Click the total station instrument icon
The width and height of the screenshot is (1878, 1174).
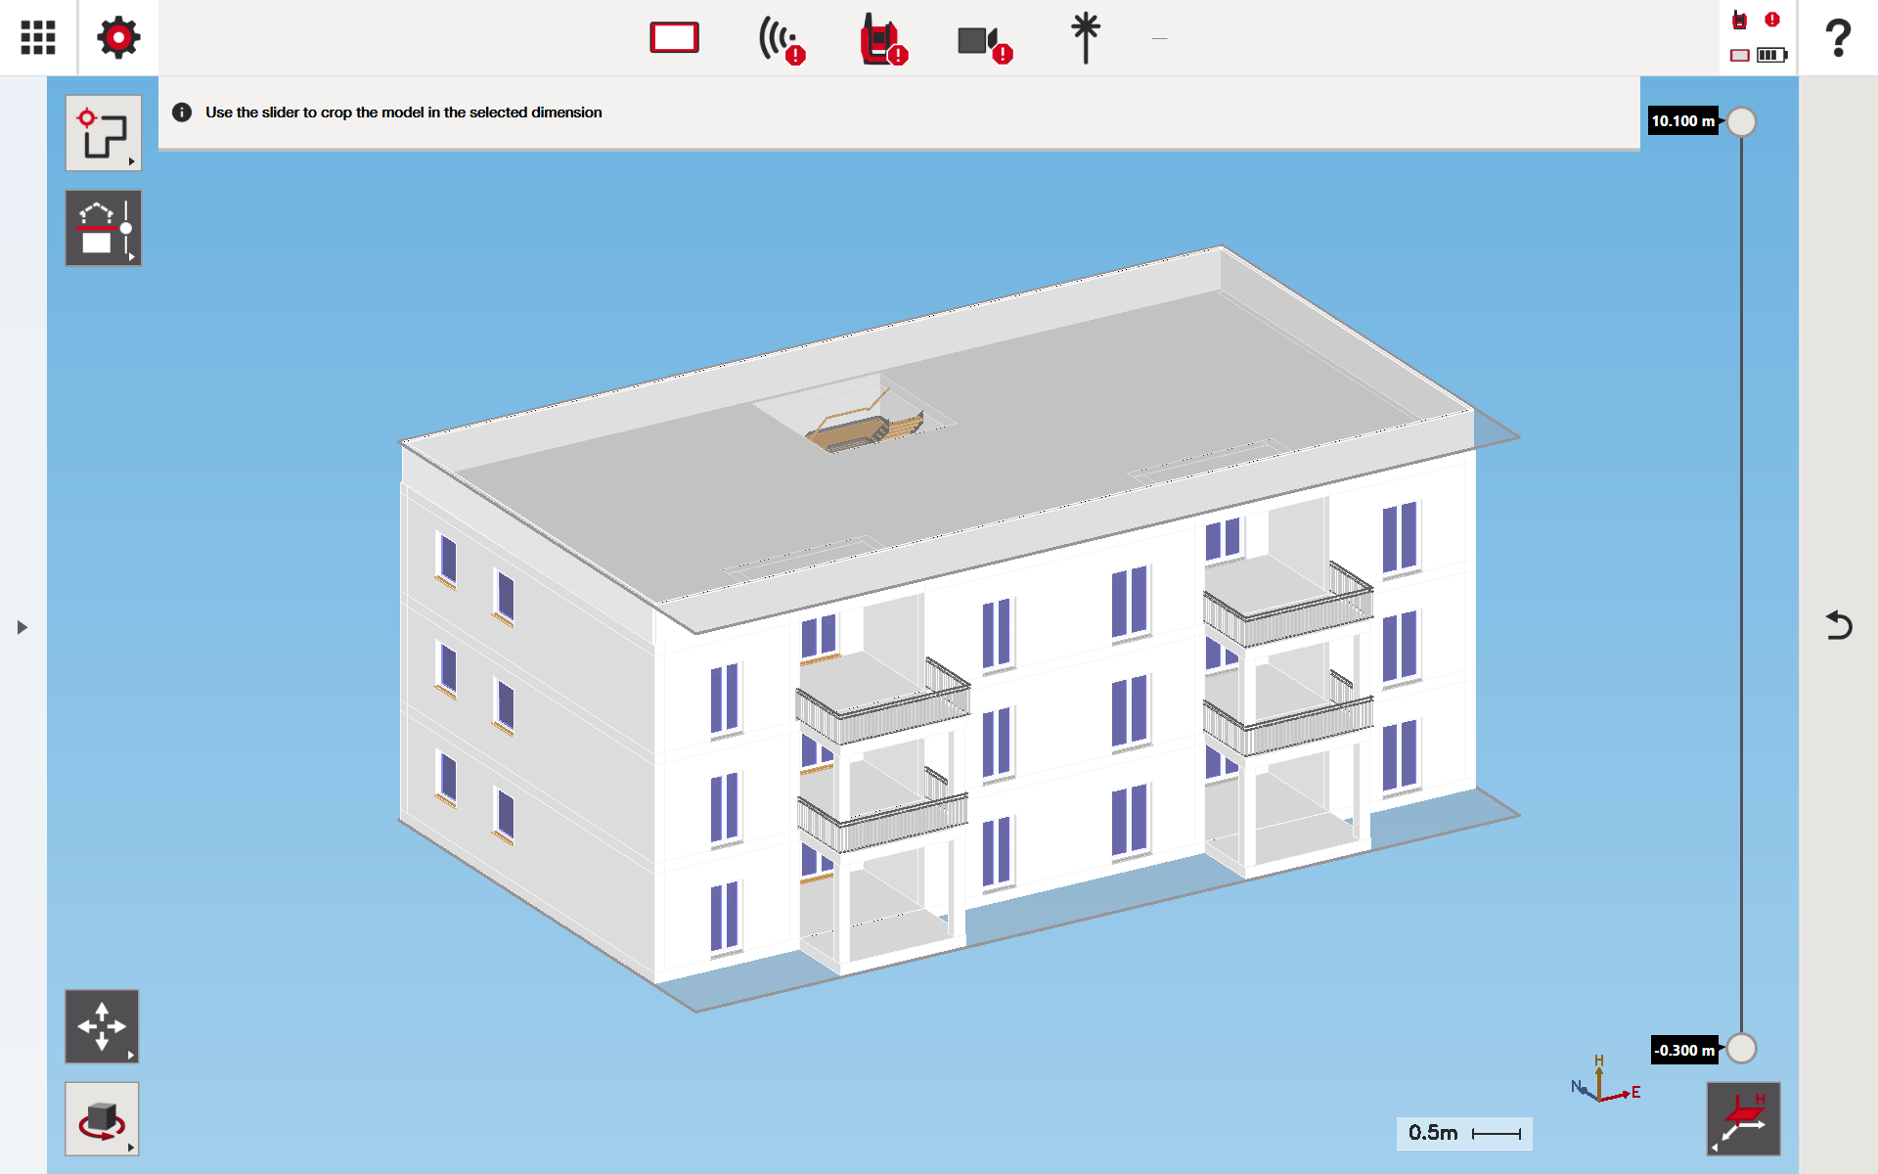pyautogui.click(x=882, y=41)
